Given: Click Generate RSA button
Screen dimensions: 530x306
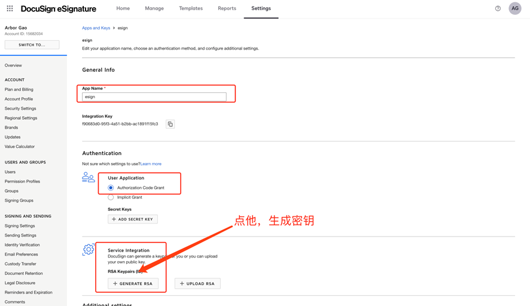Looking at the screenshot, I should [x=133, y=284].
